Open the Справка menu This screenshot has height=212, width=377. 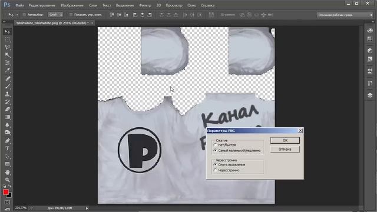[207, 5]
